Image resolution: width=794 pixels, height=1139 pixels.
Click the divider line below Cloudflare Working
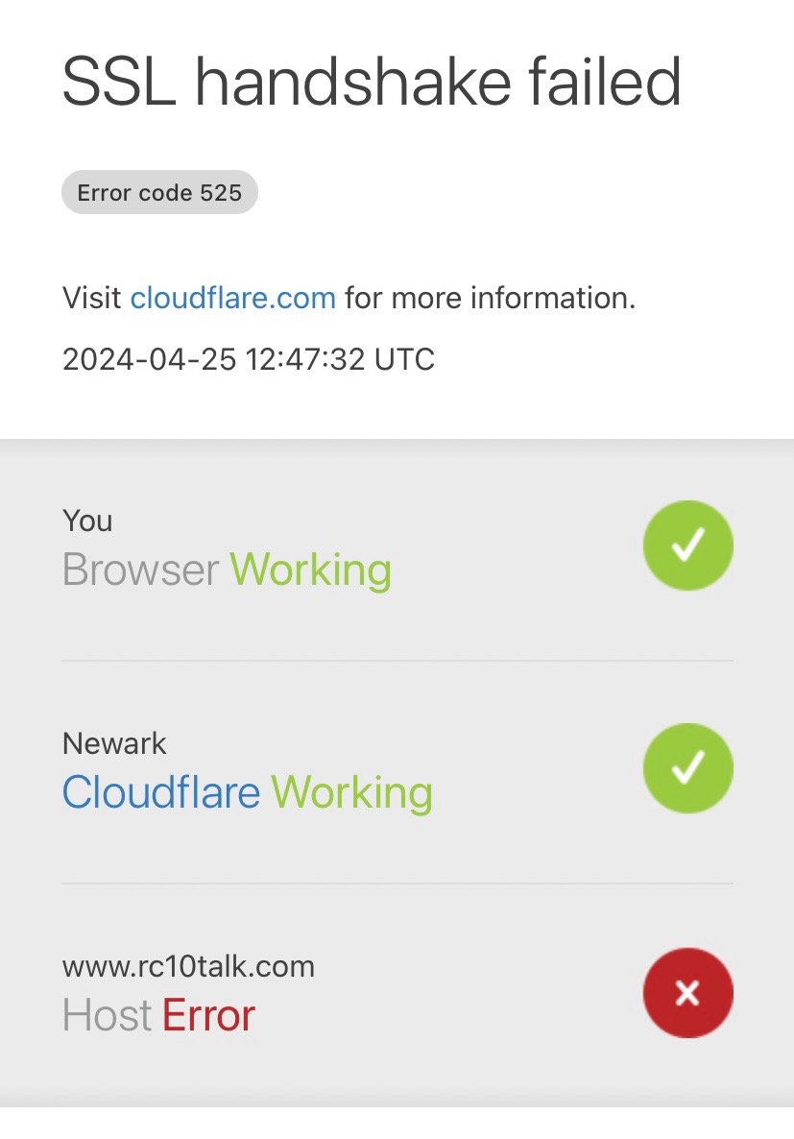(397, 885)
